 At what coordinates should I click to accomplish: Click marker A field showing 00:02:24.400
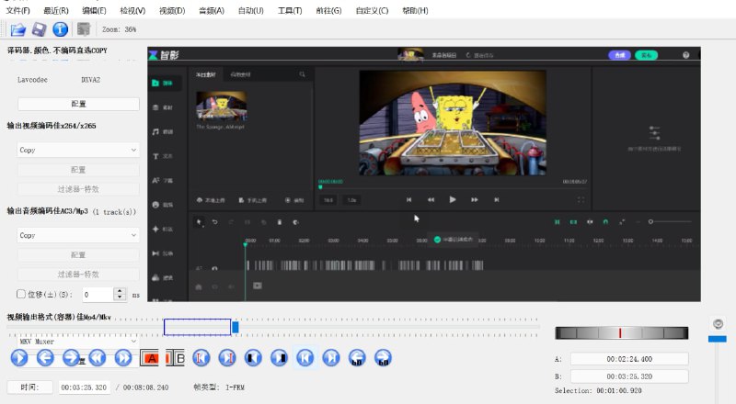629,359
